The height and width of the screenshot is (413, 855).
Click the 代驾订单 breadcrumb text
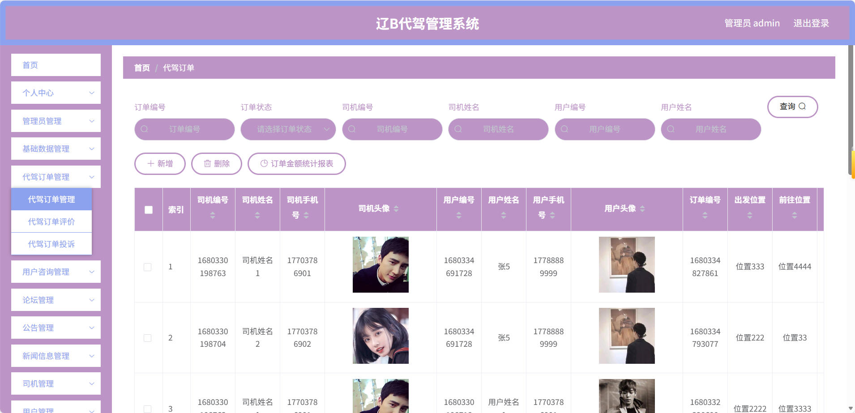click(178, 68)
